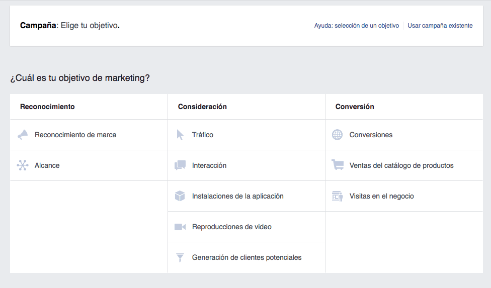Click the store visits icon
This screenshot has width=491, height=288.
pyautogui.click(x=338, y=196)
